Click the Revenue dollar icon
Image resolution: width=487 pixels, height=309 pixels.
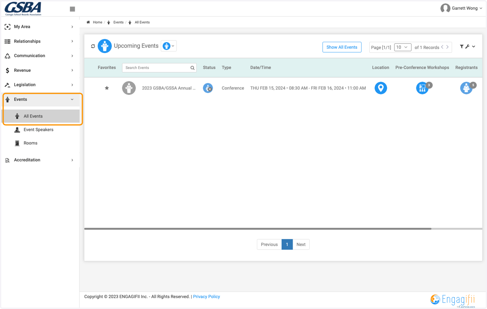pos(7,71)
